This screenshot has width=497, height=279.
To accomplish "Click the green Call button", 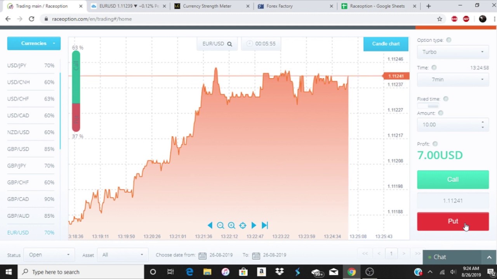I will click(x=453, y=179).
